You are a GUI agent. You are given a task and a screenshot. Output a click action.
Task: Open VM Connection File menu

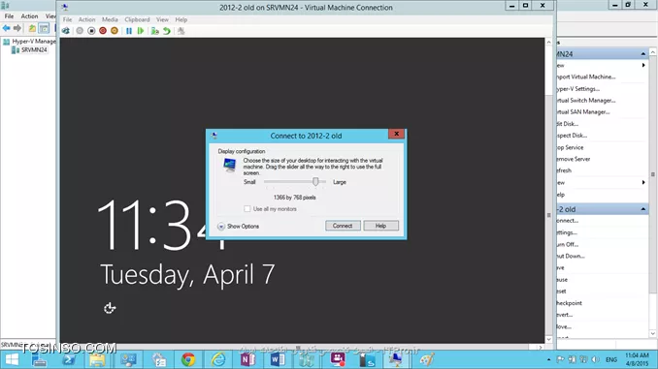point(67,19)
